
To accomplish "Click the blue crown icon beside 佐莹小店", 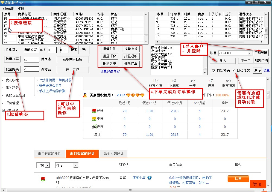I will [150, 178].
